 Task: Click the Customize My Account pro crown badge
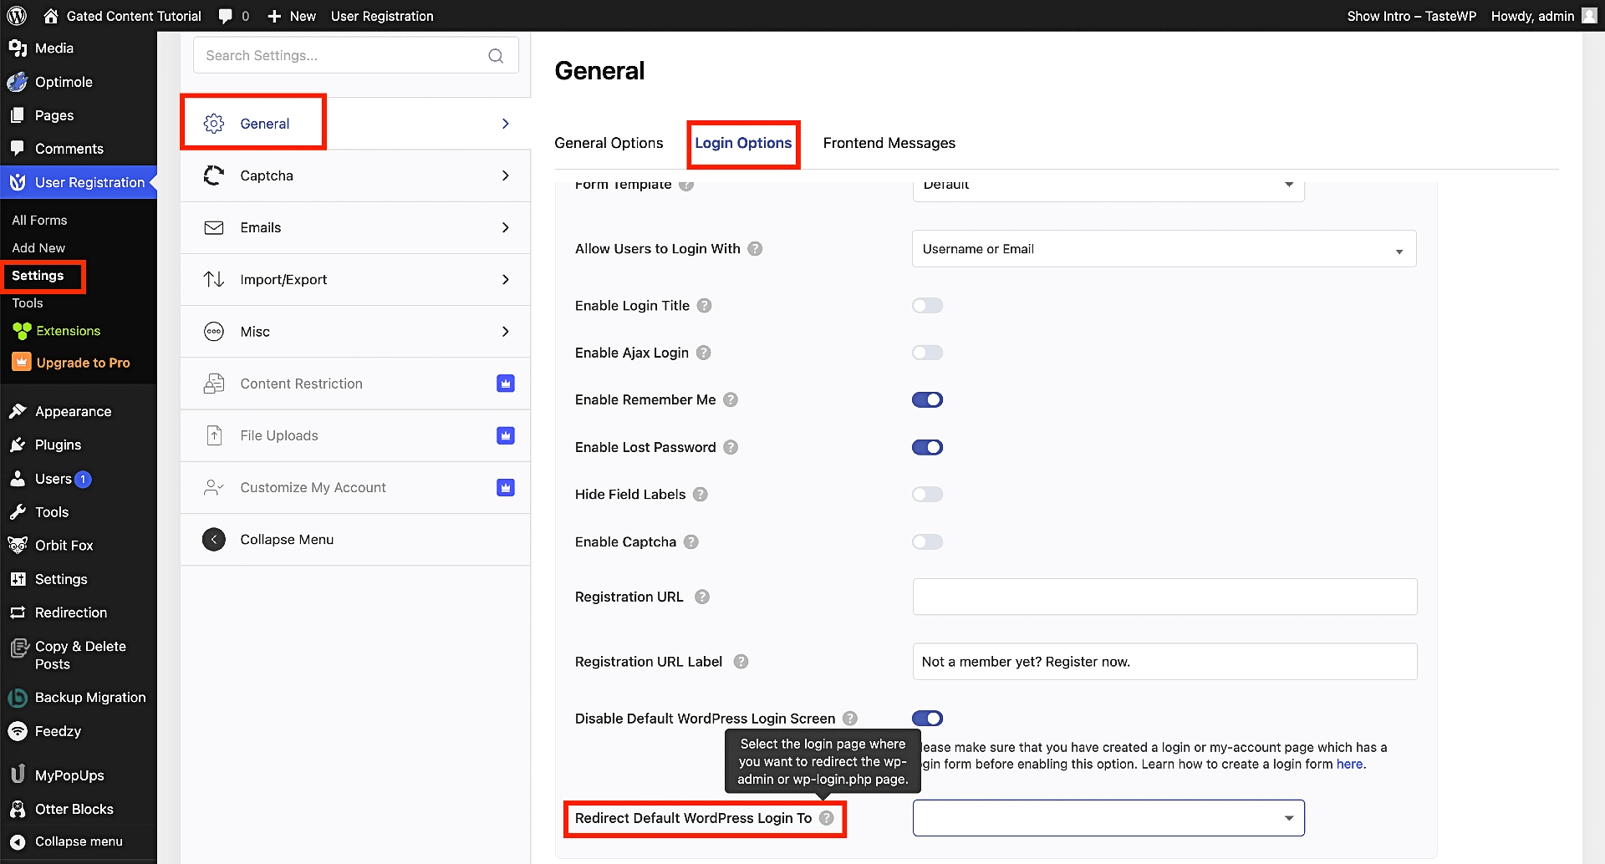coord(506,487)
